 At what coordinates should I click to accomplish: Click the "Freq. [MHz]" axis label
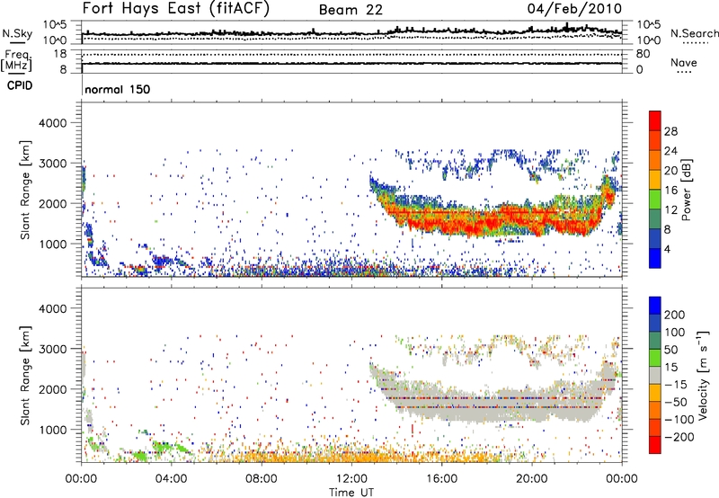tap(16, 61)
